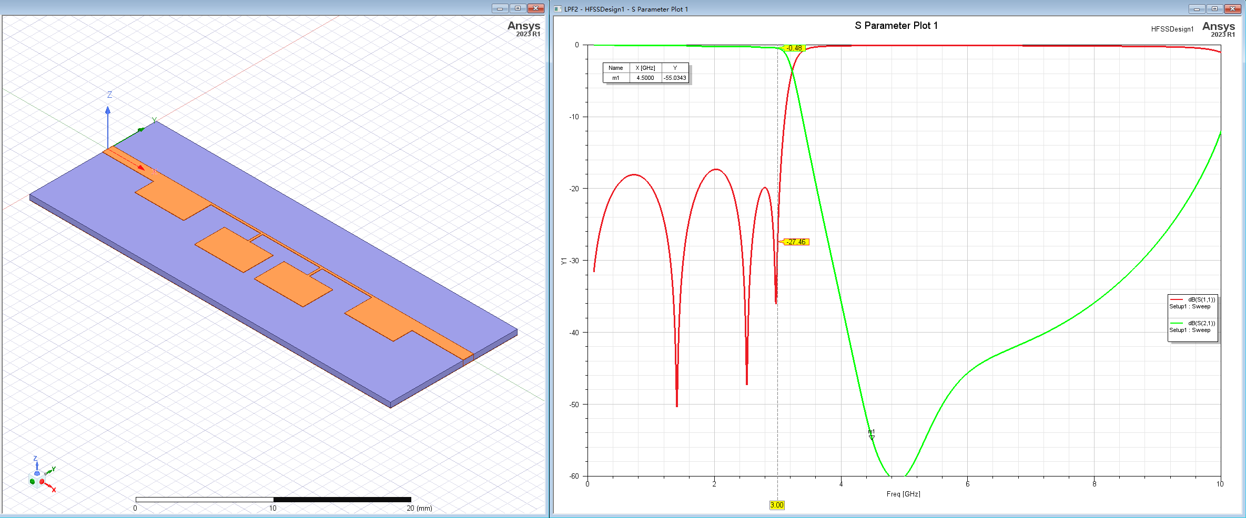Image resolution: width=1246 pixels, height=518 pixels.
Task: Click the LPF2 plot window title text
Action: point(626,9)
